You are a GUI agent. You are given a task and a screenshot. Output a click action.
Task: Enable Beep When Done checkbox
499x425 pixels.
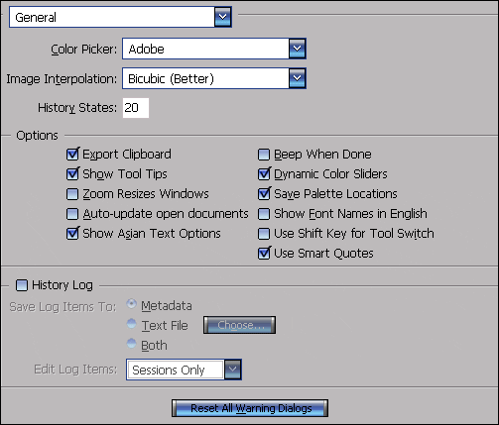click(x=264, y=155)
